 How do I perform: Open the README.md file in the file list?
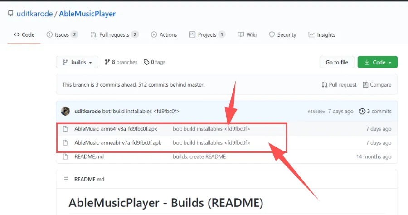[x=89, y=156]
